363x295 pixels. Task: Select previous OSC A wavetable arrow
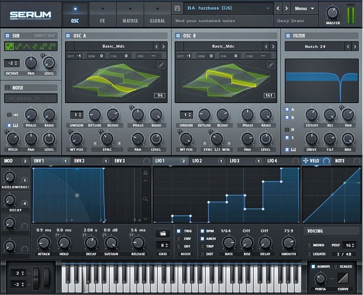[x=156, y=47]
